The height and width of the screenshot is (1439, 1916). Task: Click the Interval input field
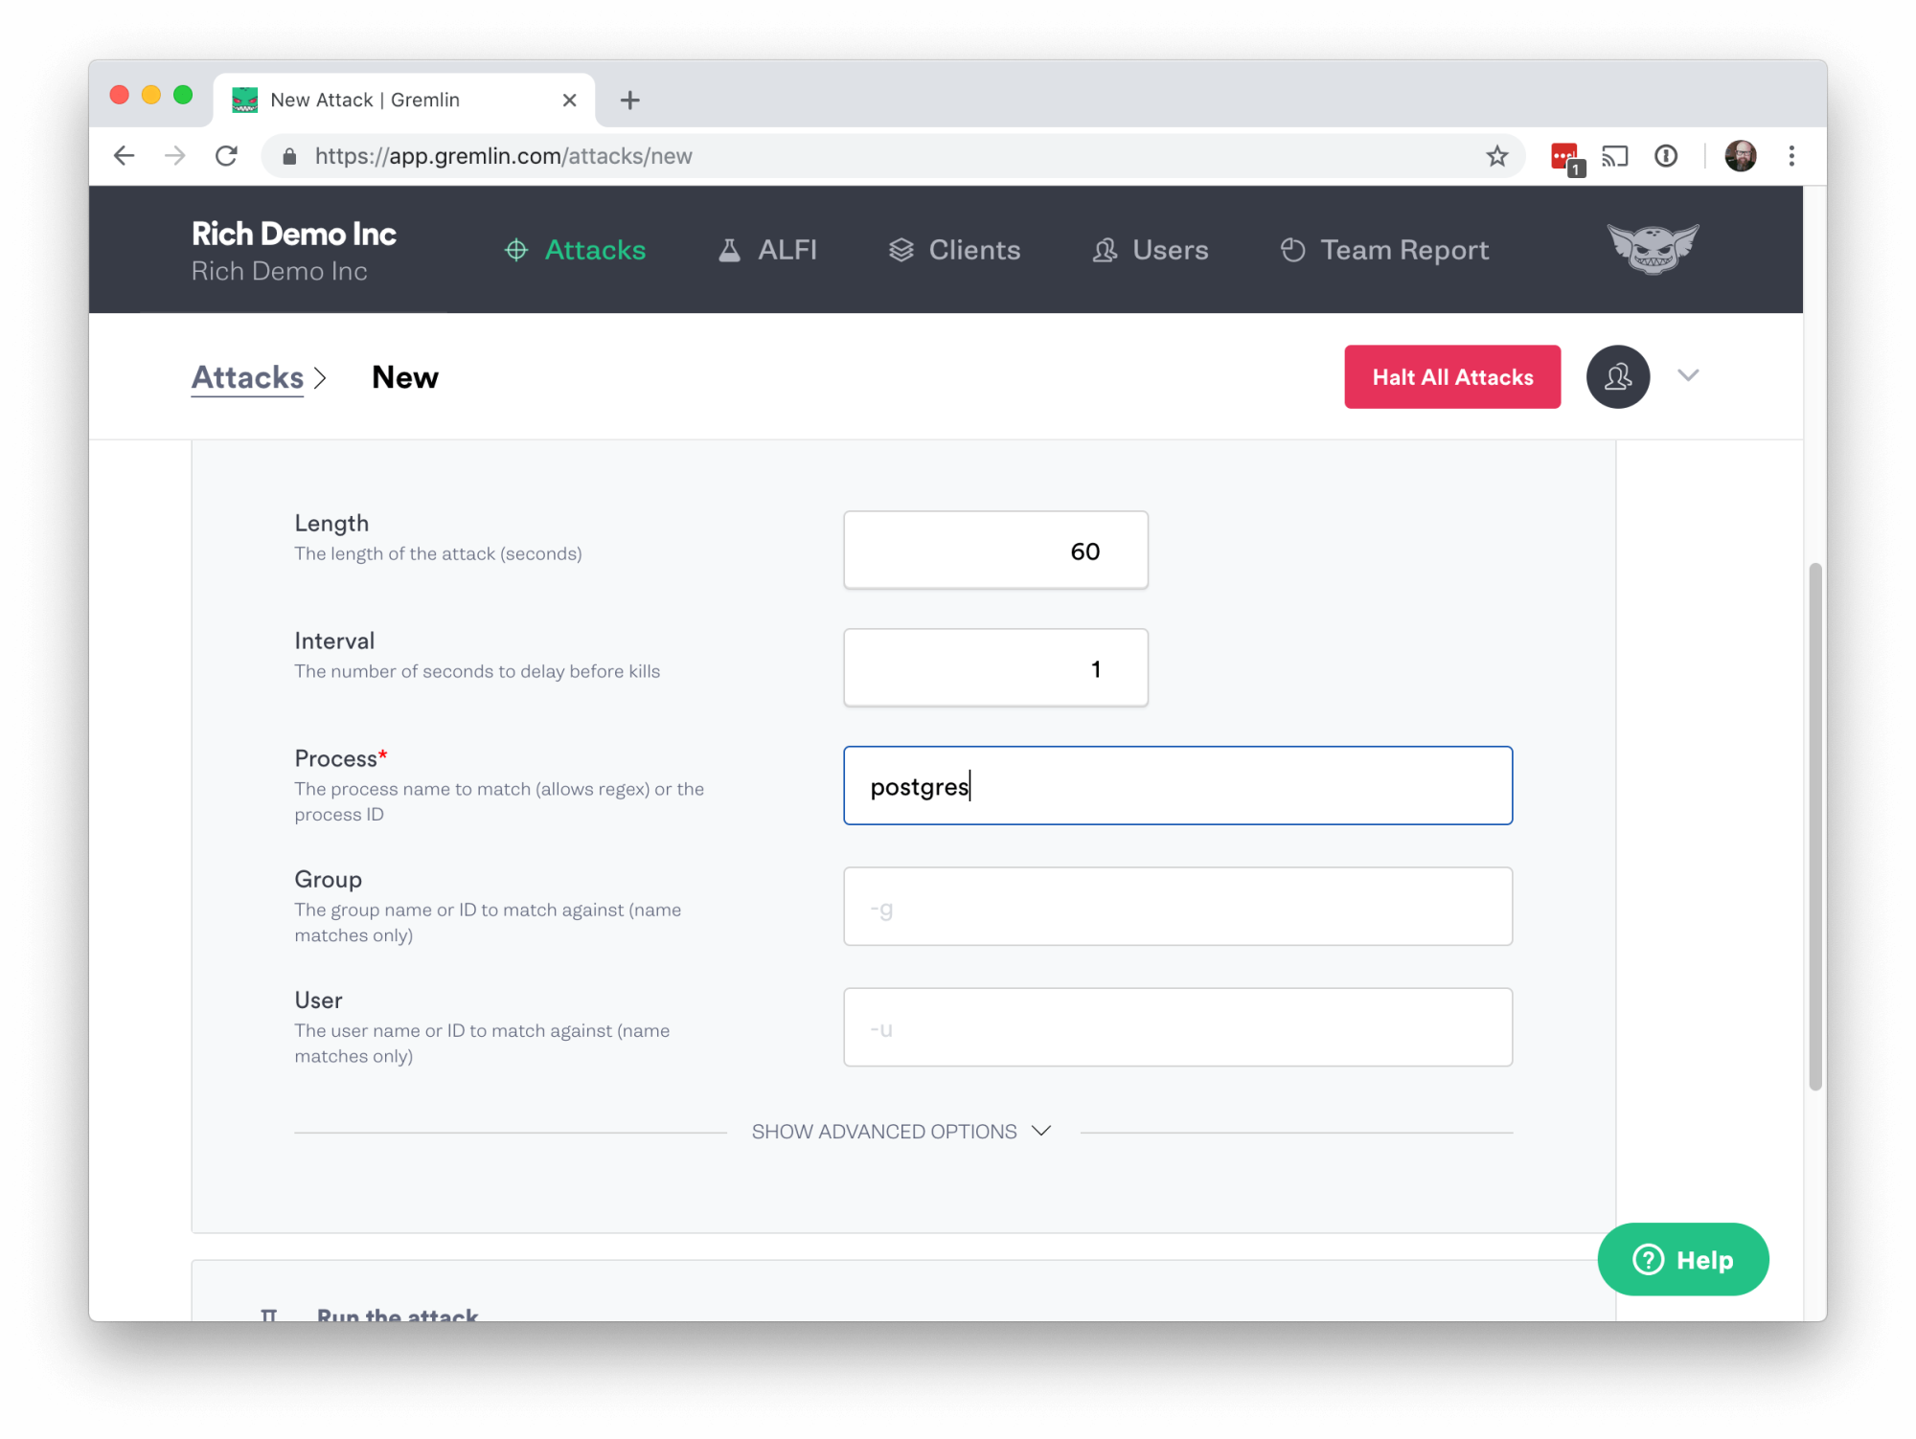coord(996,666)
